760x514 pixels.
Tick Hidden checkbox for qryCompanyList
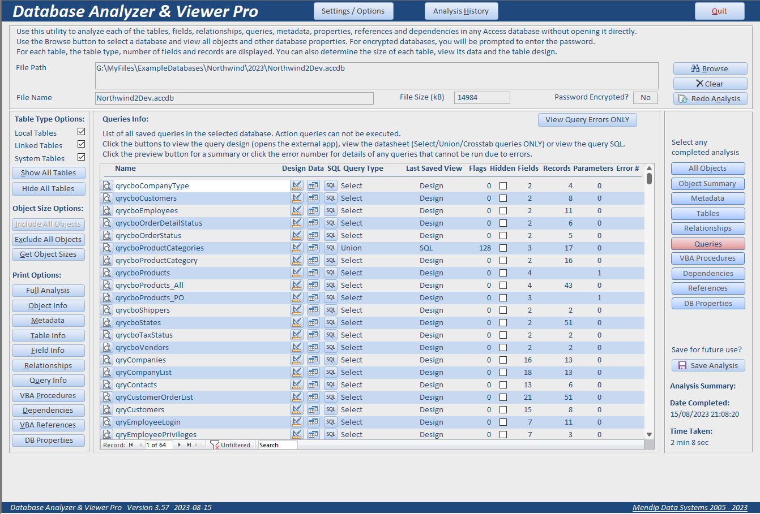pos(503,372)
